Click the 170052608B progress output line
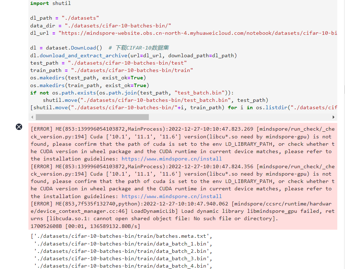Screen dimensions: 345x269 coord(85,226)
